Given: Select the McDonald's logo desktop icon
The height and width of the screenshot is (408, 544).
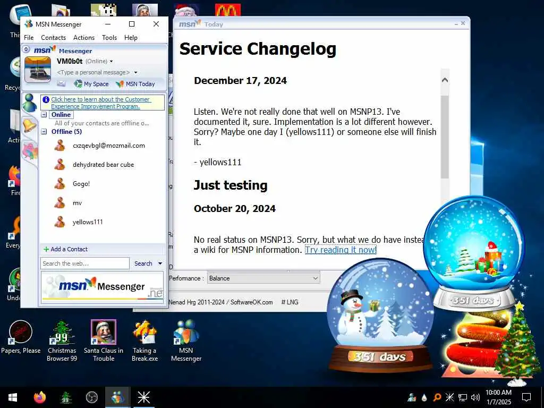Looking at the screenshot, I should [228, 10].
